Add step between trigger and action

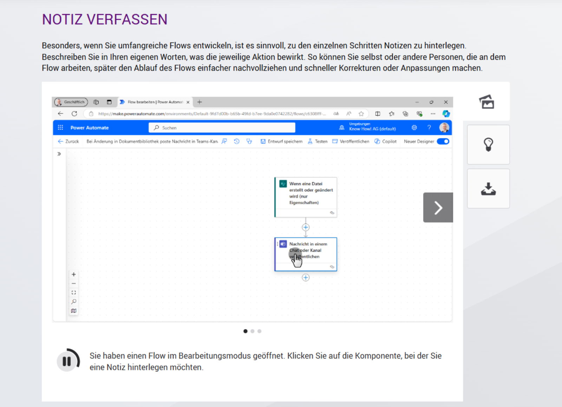pos(306,227)
